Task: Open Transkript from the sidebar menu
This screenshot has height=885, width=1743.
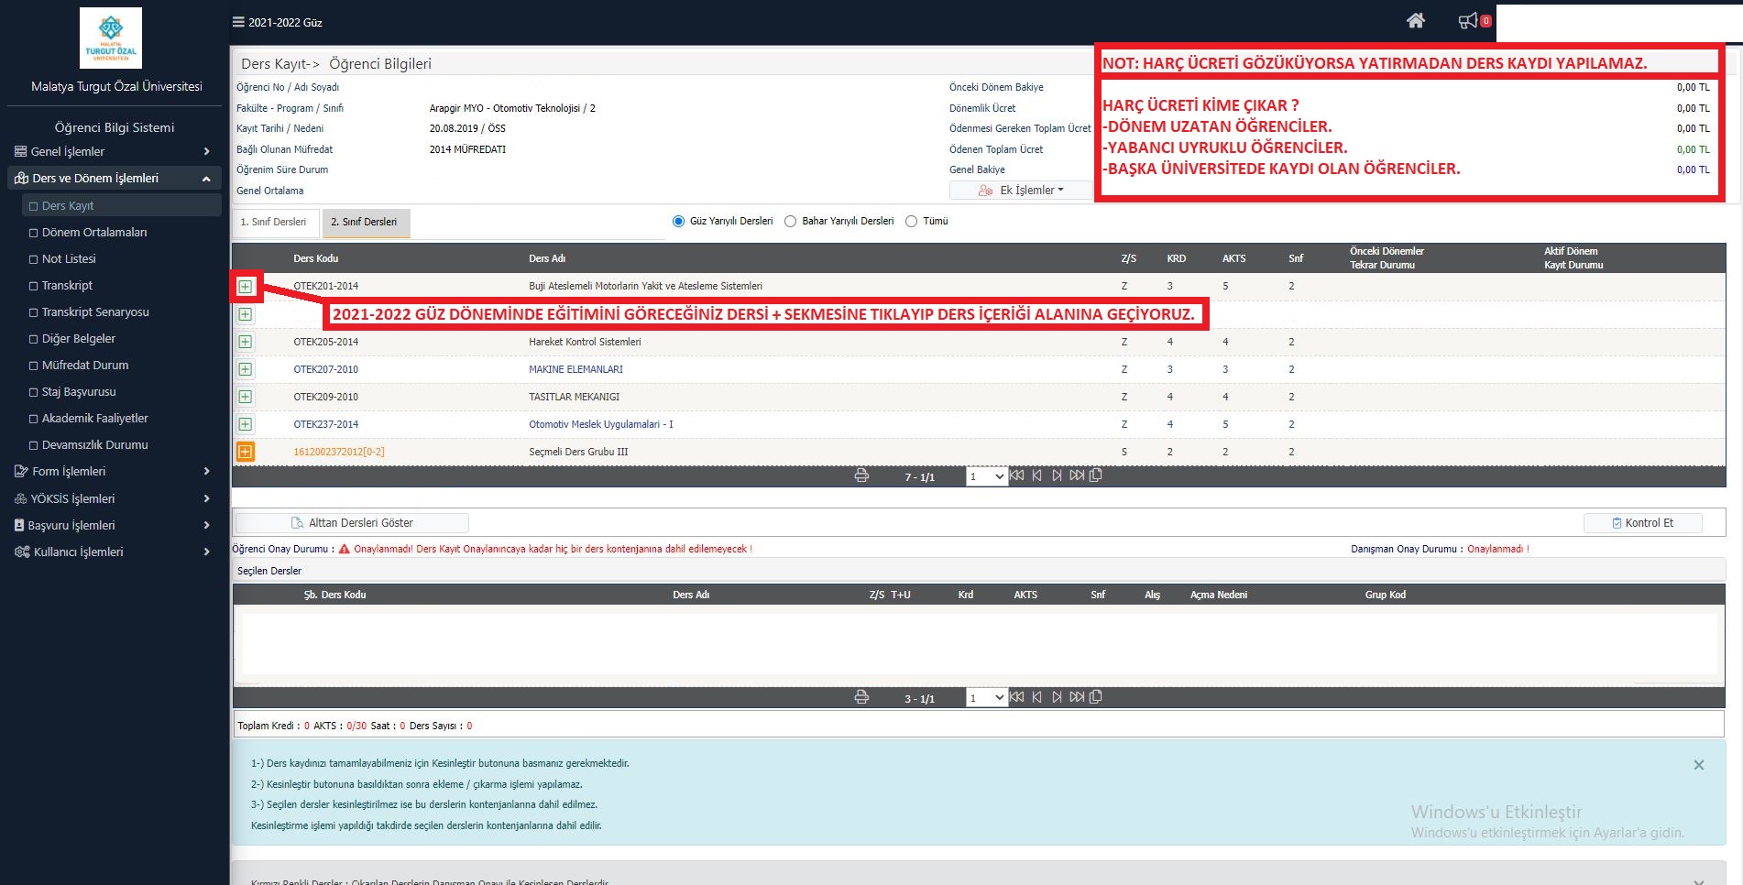Action: click(x=67, y=286)
